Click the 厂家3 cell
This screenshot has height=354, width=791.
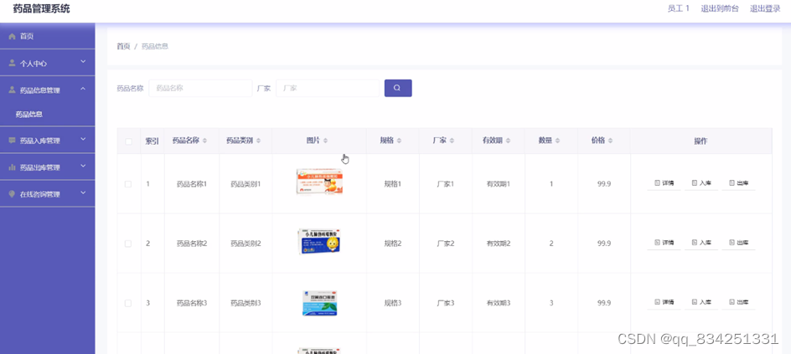point(446,303)
